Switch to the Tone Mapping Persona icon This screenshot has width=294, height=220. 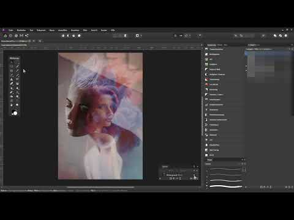21,36
